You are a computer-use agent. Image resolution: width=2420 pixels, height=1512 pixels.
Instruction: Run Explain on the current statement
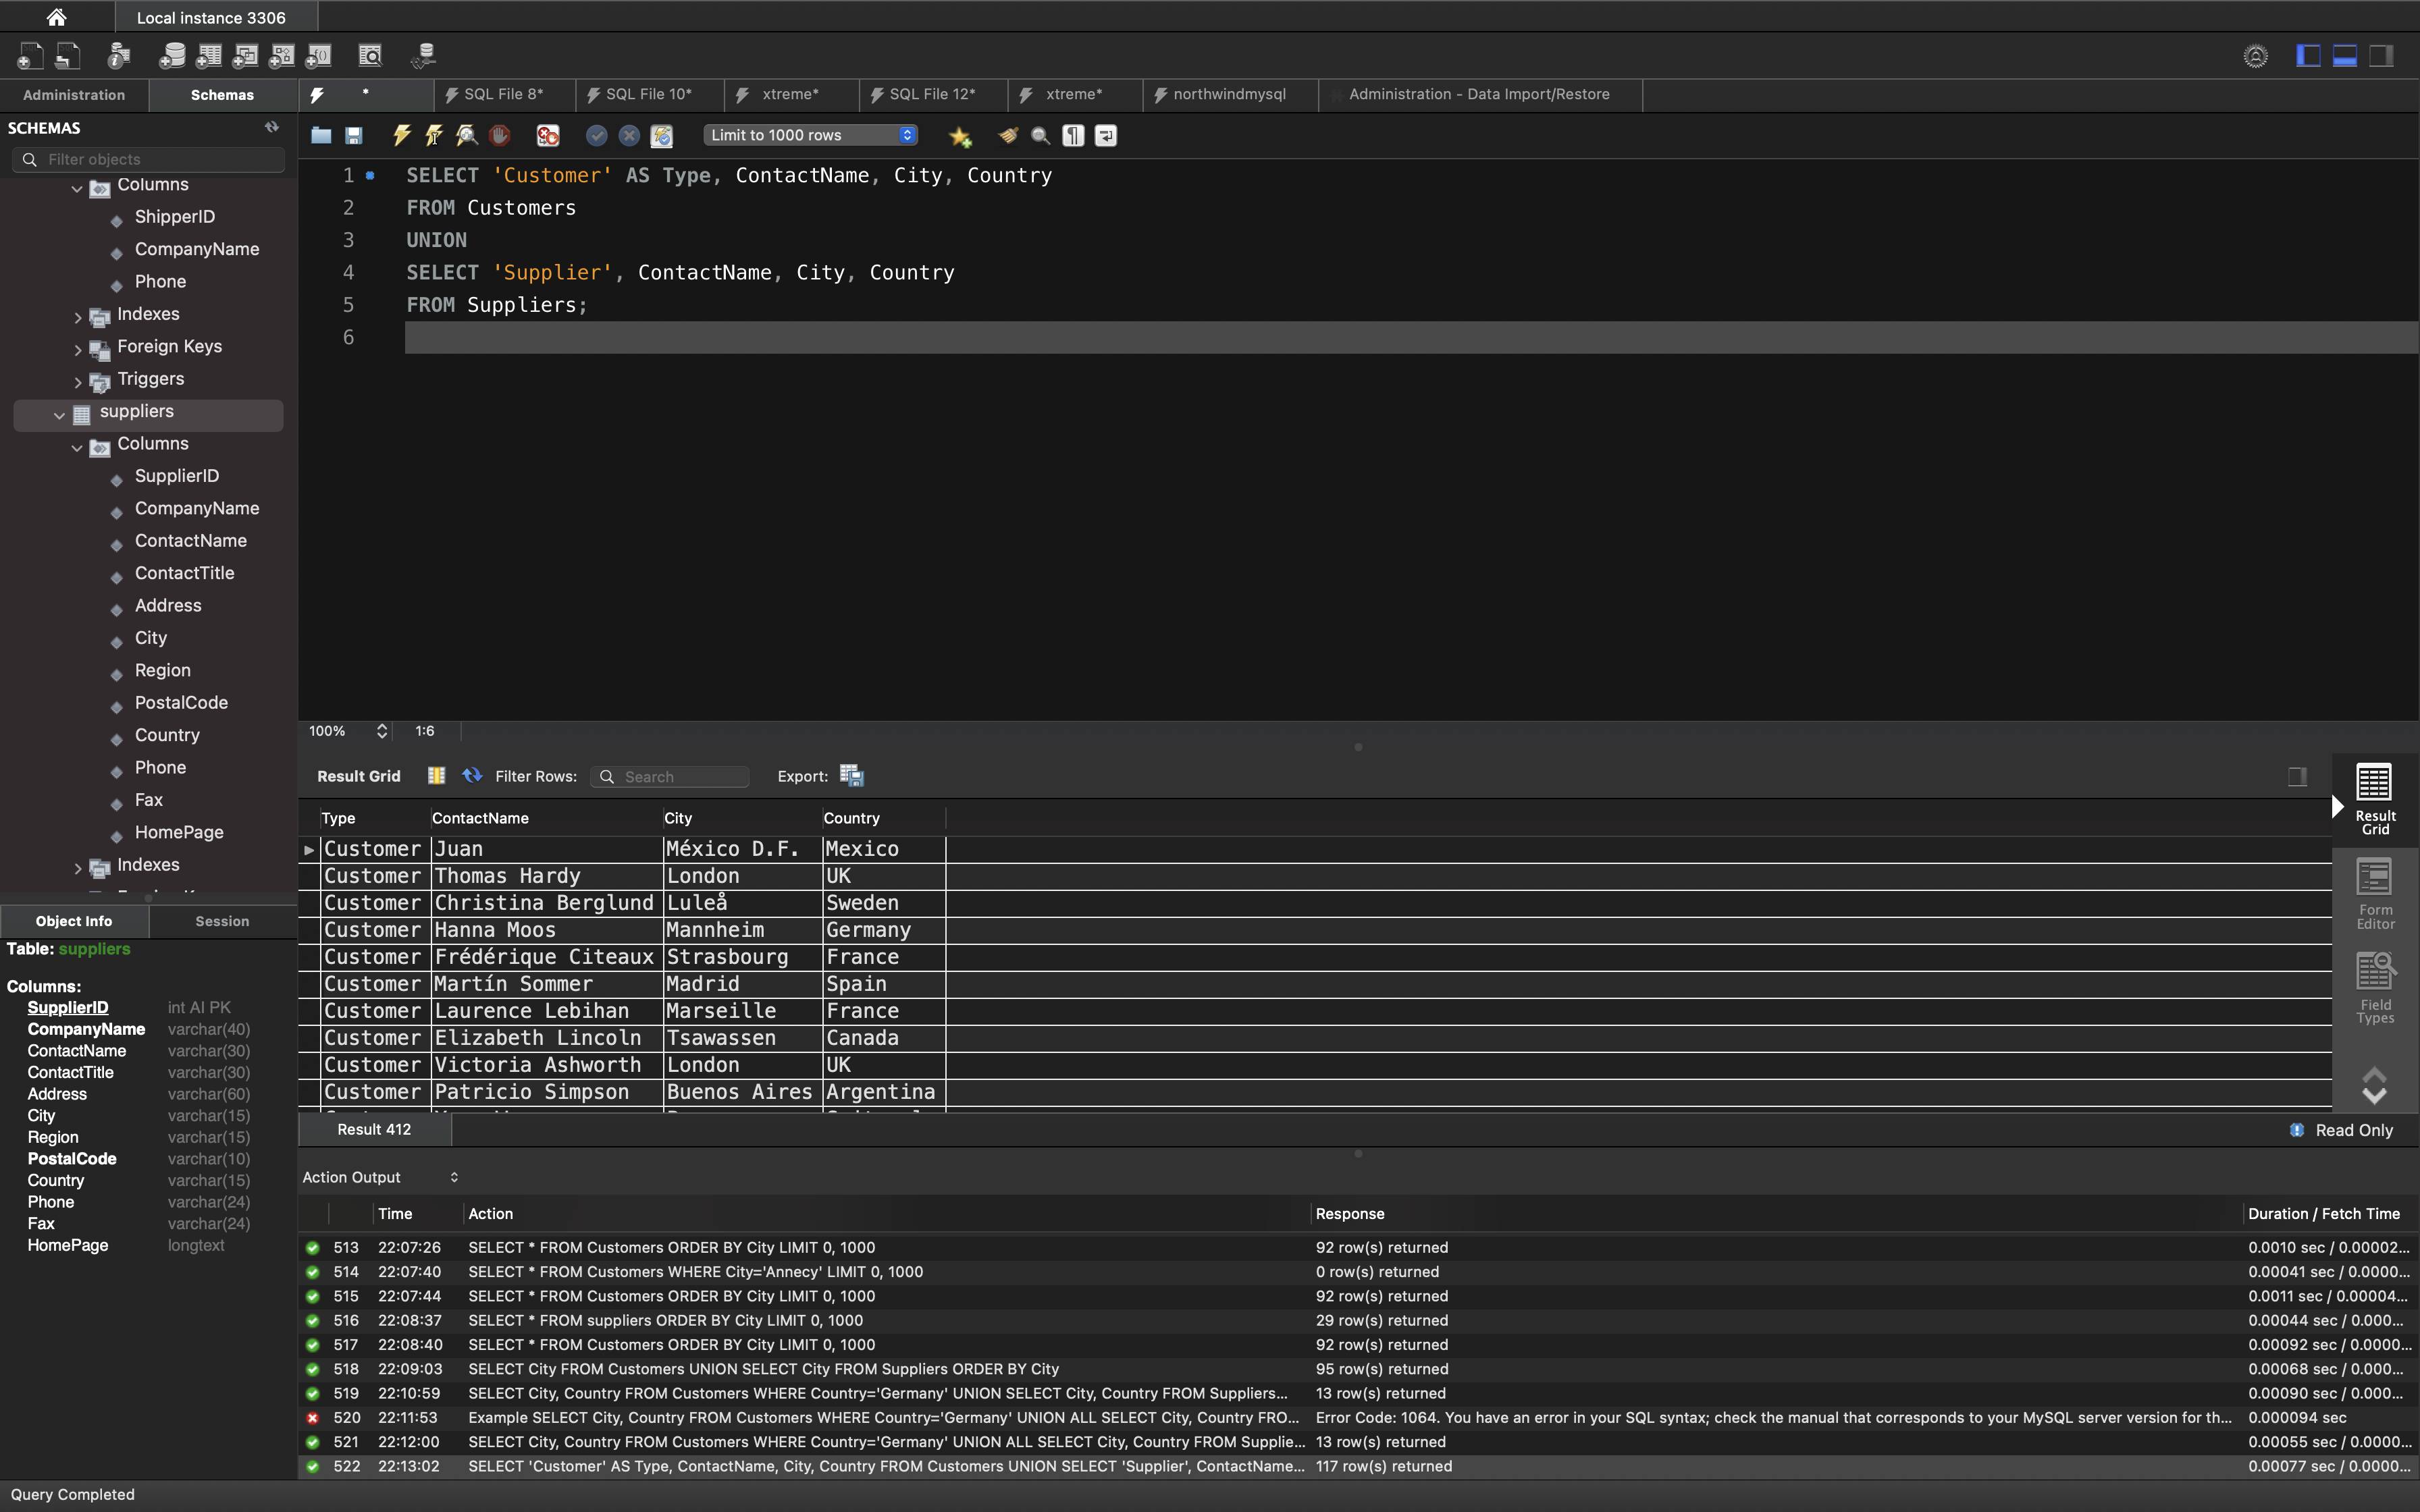click(467, 135)
